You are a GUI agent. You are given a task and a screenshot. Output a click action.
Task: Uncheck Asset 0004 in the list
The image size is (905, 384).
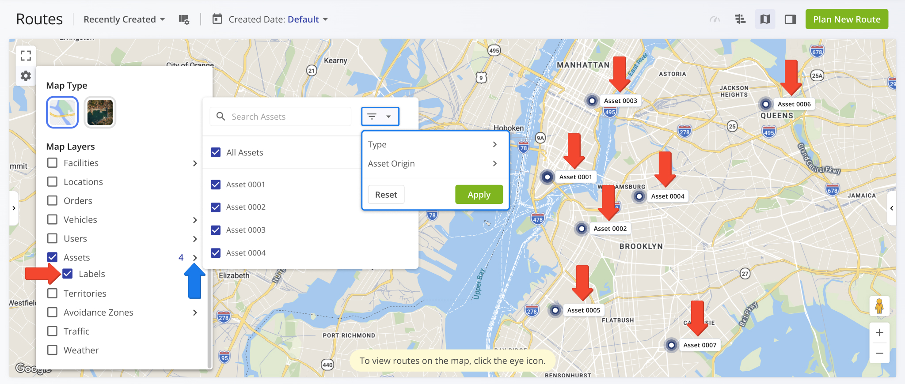(216, 253)
